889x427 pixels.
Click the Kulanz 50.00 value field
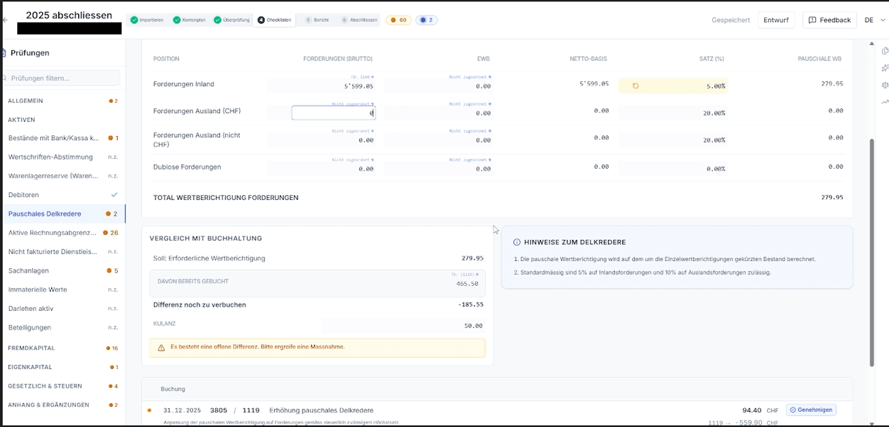pyautogui.click(x=403, y=326)
